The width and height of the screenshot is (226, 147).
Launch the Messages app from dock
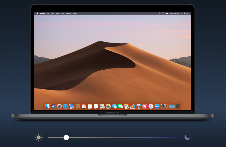point(114,106)
